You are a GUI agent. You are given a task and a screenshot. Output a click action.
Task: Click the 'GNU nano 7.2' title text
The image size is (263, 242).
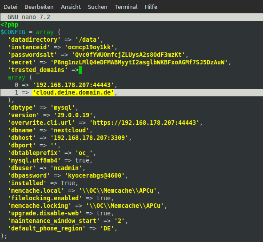[x=29, y=17]
